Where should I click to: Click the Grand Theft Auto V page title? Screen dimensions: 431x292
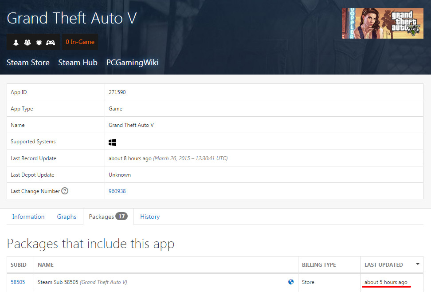coord(71,18)
